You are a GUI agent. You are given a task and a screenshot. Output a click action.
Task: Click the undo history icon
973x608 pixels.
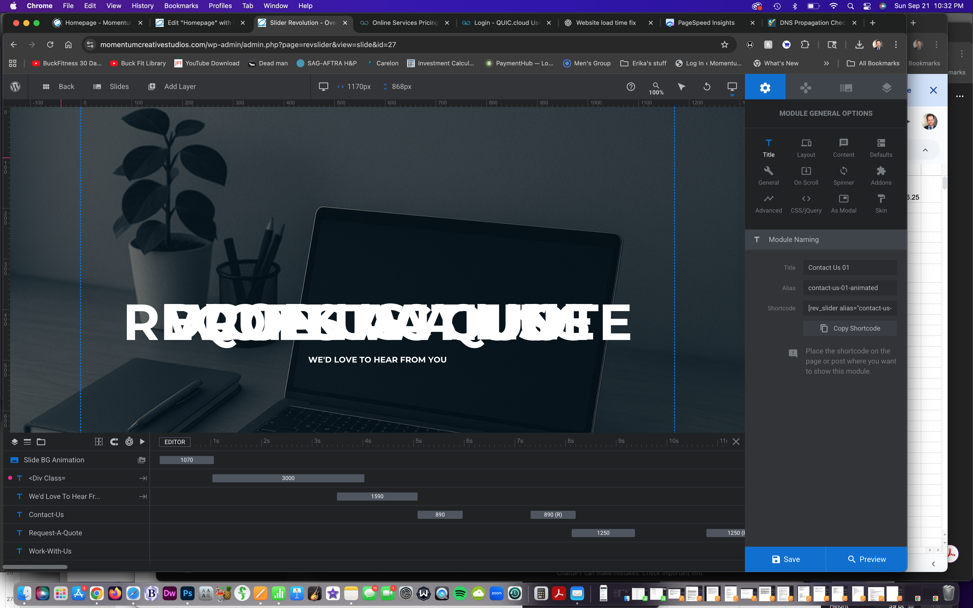(707, 86)
